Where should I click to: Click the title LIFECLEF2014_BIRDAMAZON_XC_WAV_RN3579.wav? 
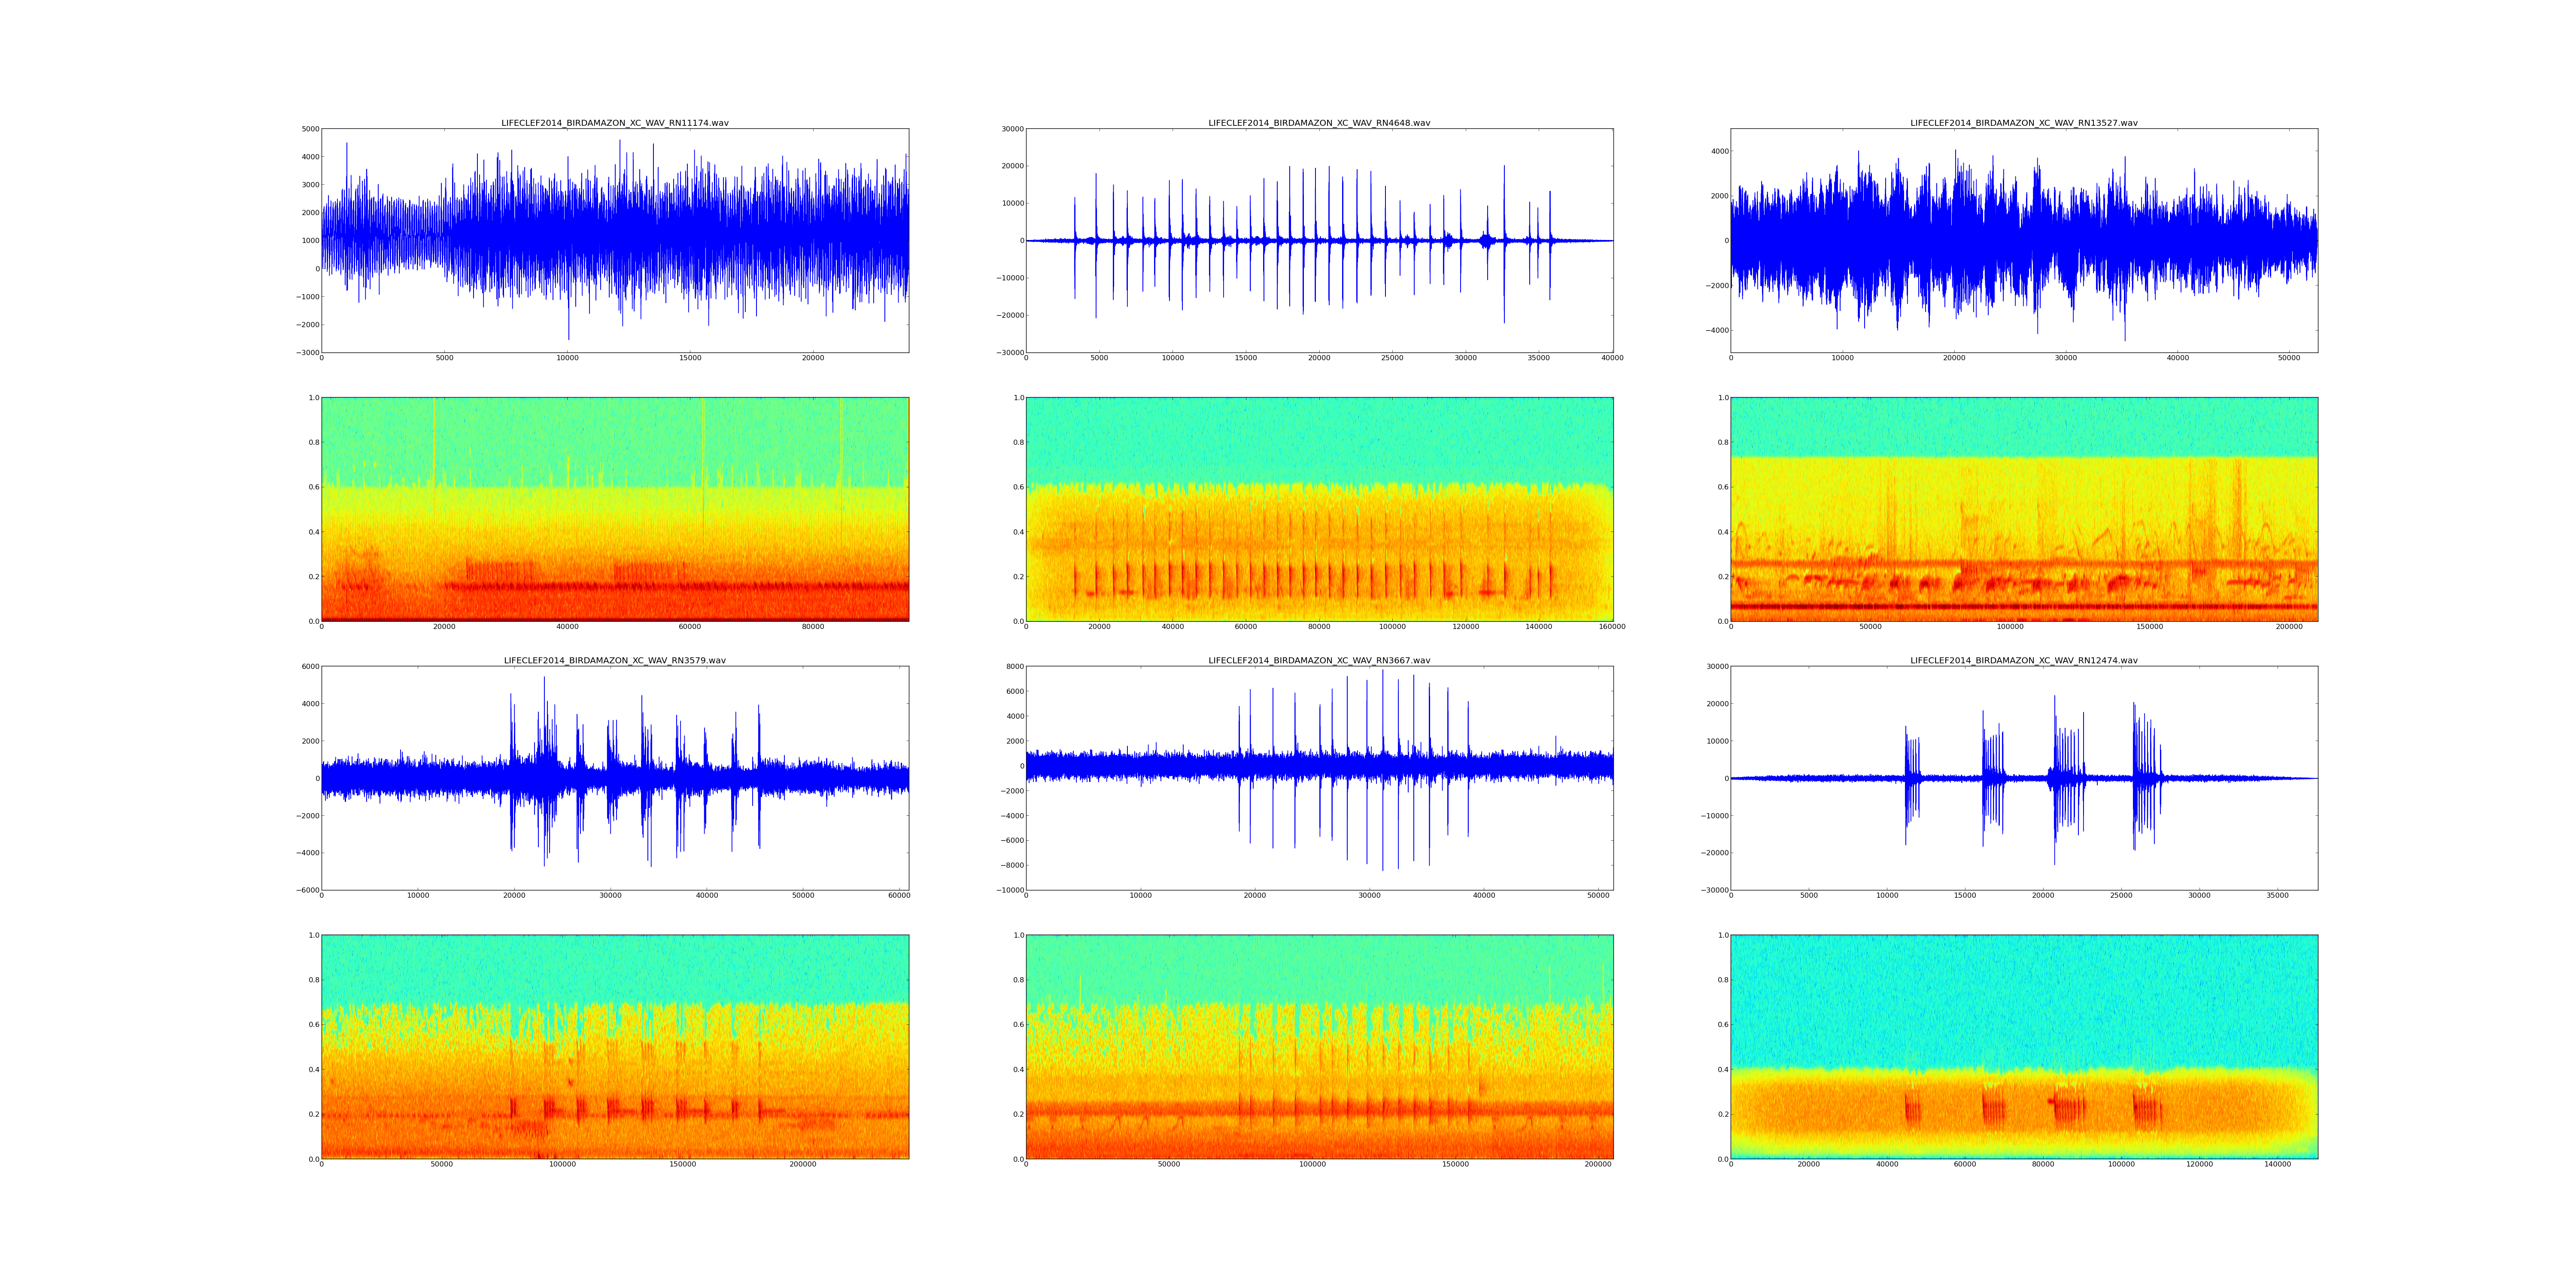[x=614, y=661]
